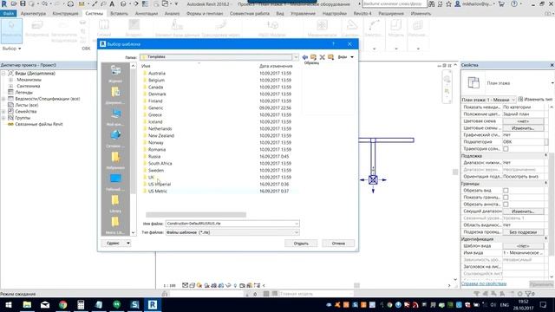Screen dimensions: 555x312
Task: Switch to the Архитектура ribbon tab
Action: coord(33,14)
